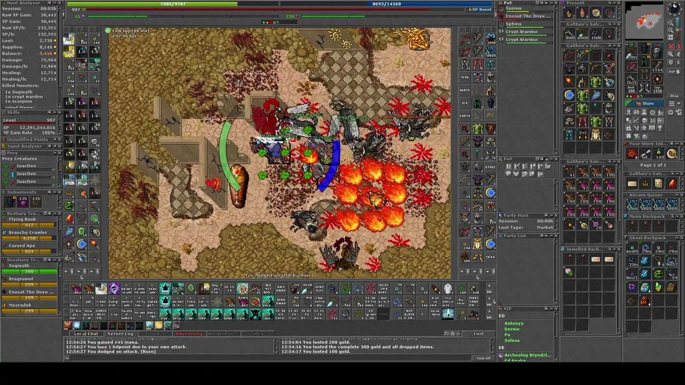Click the red X stop-attack icon
The height and width of the screenshot is (385, 685).
671,47
